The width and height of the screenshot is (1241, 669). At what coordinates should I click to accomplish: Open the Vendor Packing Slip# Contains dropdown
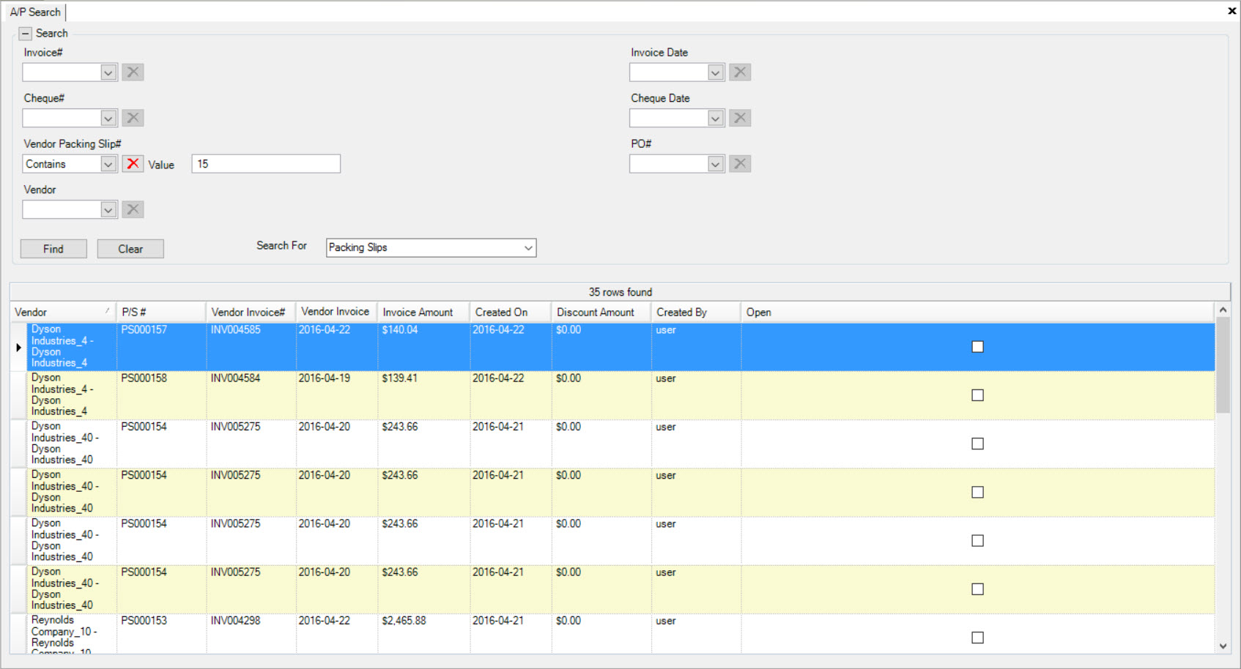click(108, 164)
